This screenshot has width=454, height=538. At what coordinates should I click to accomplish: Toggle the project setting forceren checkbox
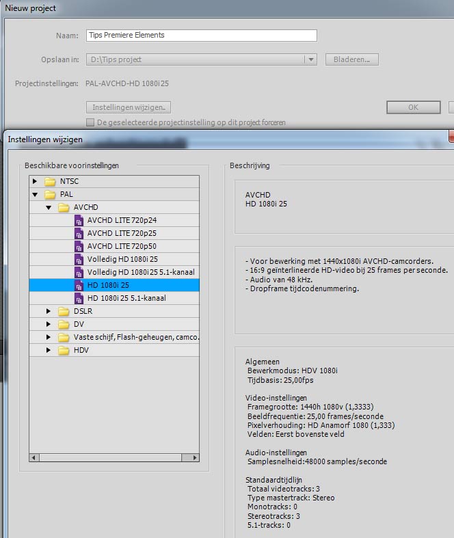pos(90,122)
